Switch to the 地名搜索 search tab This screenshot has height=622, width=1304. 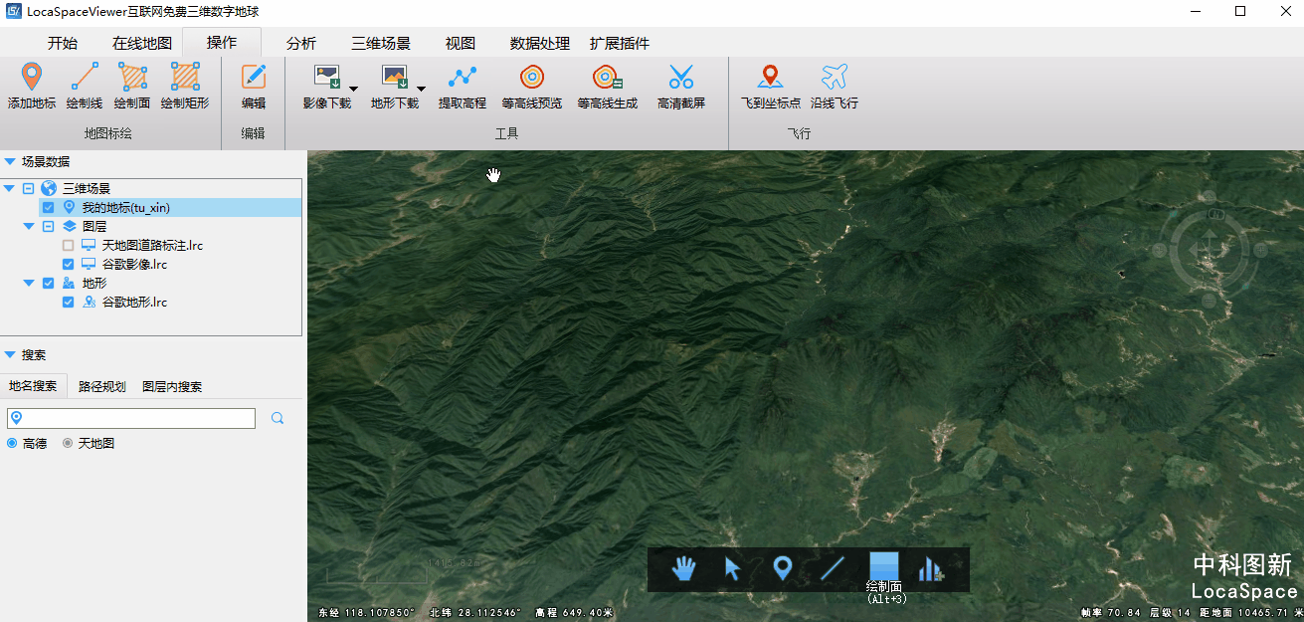[x=33, y=386]
